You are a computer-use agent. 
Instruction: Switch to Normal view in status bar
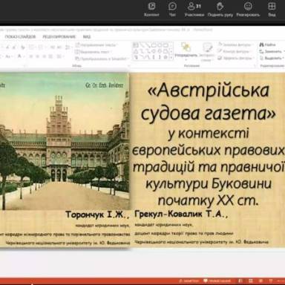pos(241,281)
